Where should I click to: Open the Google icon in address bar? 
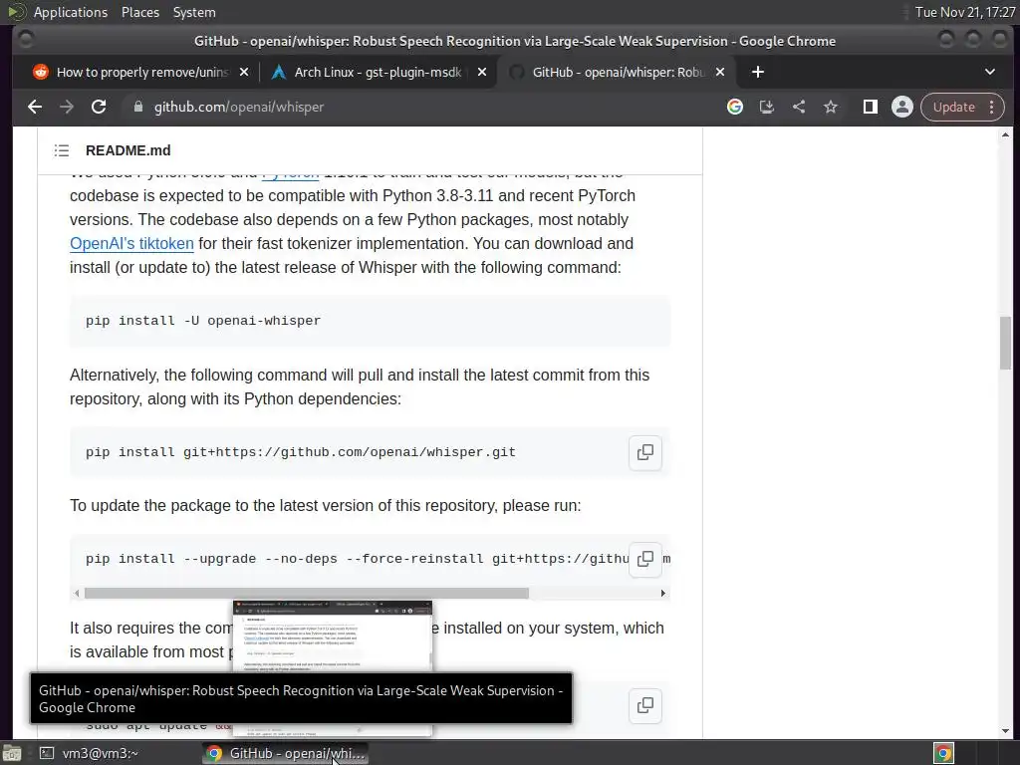click(735, 107)
